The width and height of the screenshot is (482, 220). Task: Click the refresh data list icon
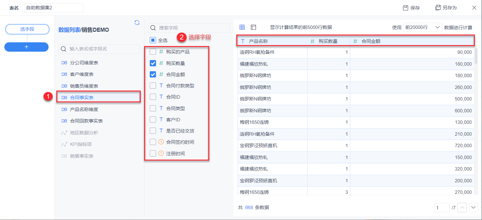(137, 22)
